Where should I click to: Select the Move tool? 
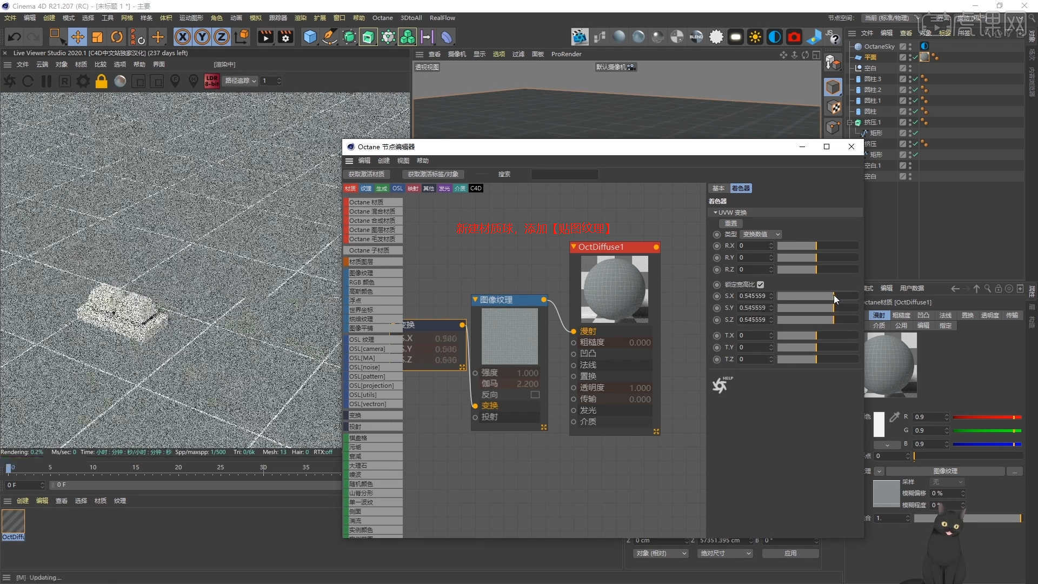[x=77, y=37]
